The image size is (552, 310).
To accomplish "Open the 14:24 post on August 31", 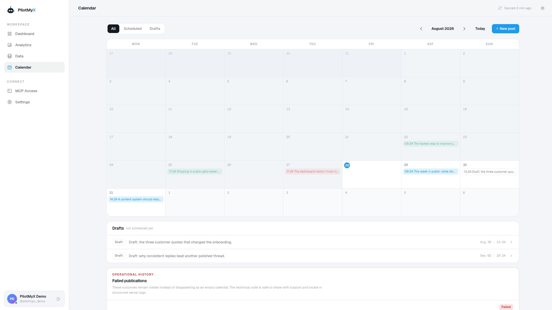I will click(136, 199).
